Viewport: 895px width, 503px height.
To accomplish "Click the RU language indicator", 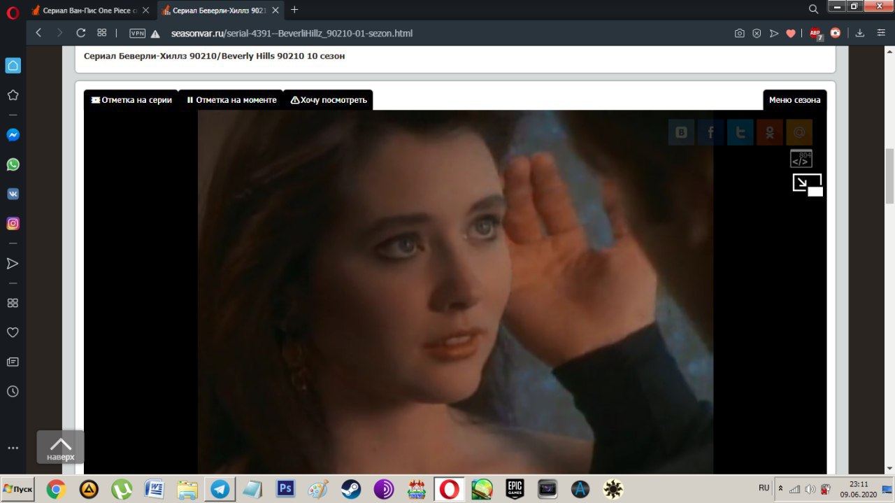I will [764, 488].
